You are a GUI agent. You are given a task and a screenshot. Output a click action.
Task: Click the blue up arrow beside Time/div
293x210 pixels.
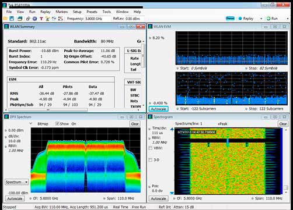click(172, 129)
